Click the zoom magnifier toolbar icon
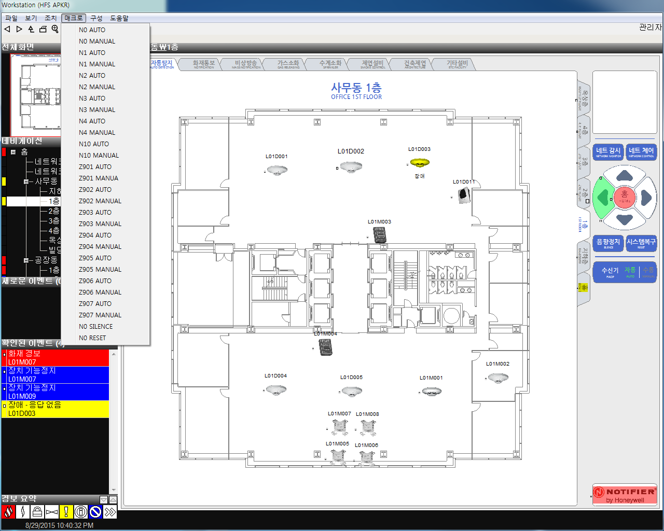 coord(55,29)
